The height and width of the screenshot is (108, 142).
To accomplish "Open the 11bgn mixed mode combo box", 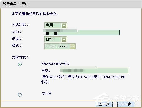I will click(60, 46).
